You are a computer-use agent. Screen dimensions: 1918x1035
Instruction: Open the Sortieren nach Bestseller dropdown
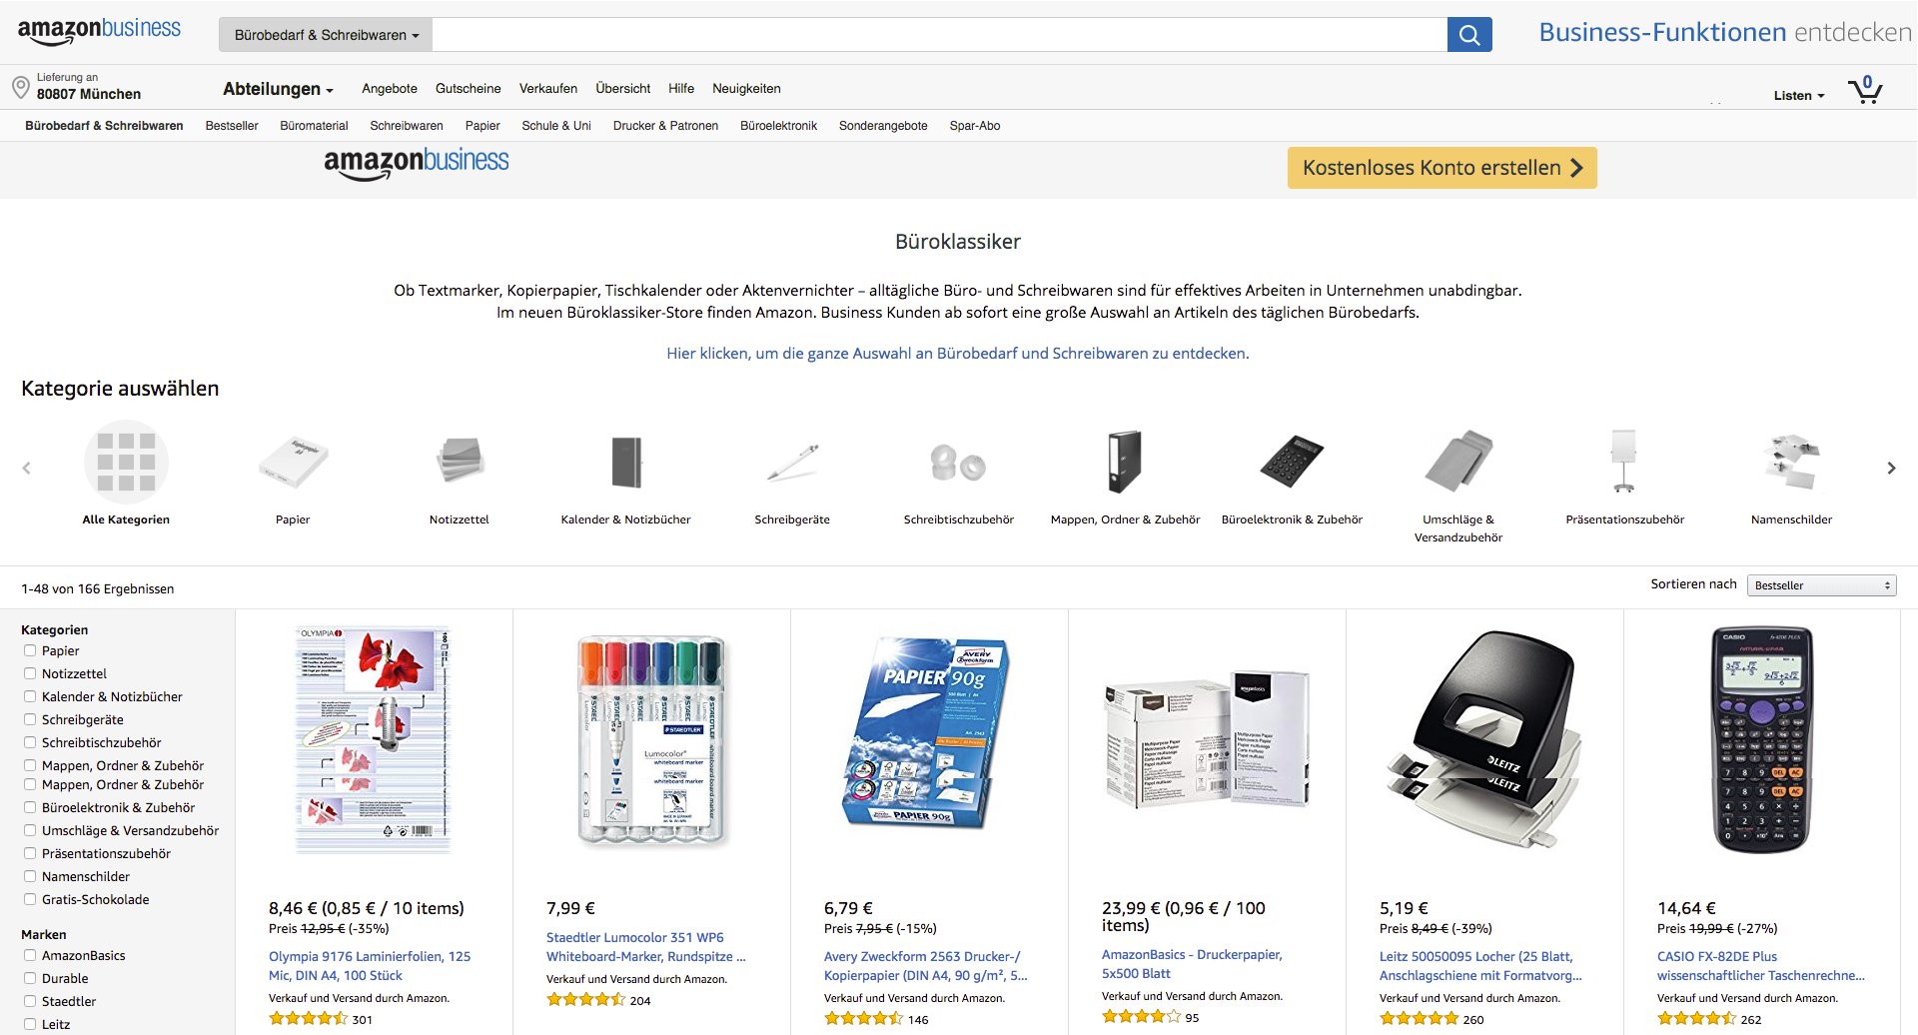(x=1821, y=585)
